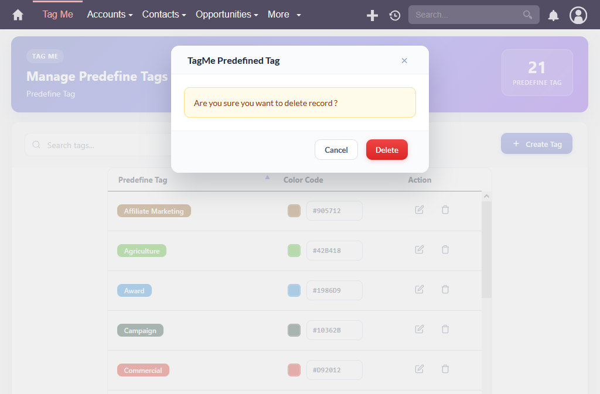The height and width of the screenshot is (394, 600).
Task: Click the #10362B color code field
Action: (x=335, y=330)
